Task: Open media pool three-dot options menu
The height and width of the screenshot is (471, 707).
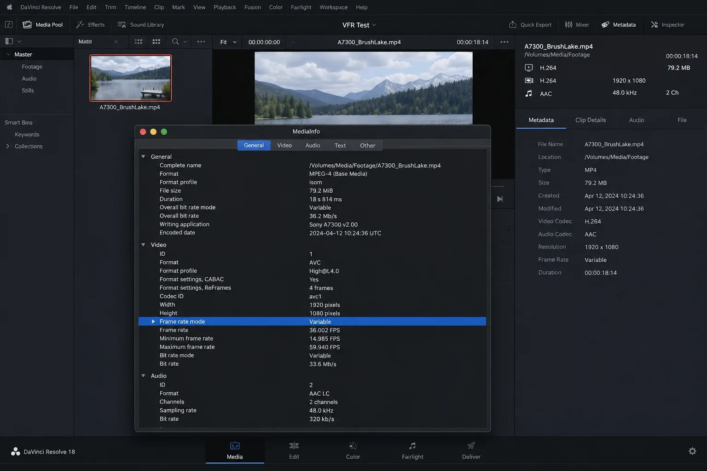Action: [x=201, y=41]
